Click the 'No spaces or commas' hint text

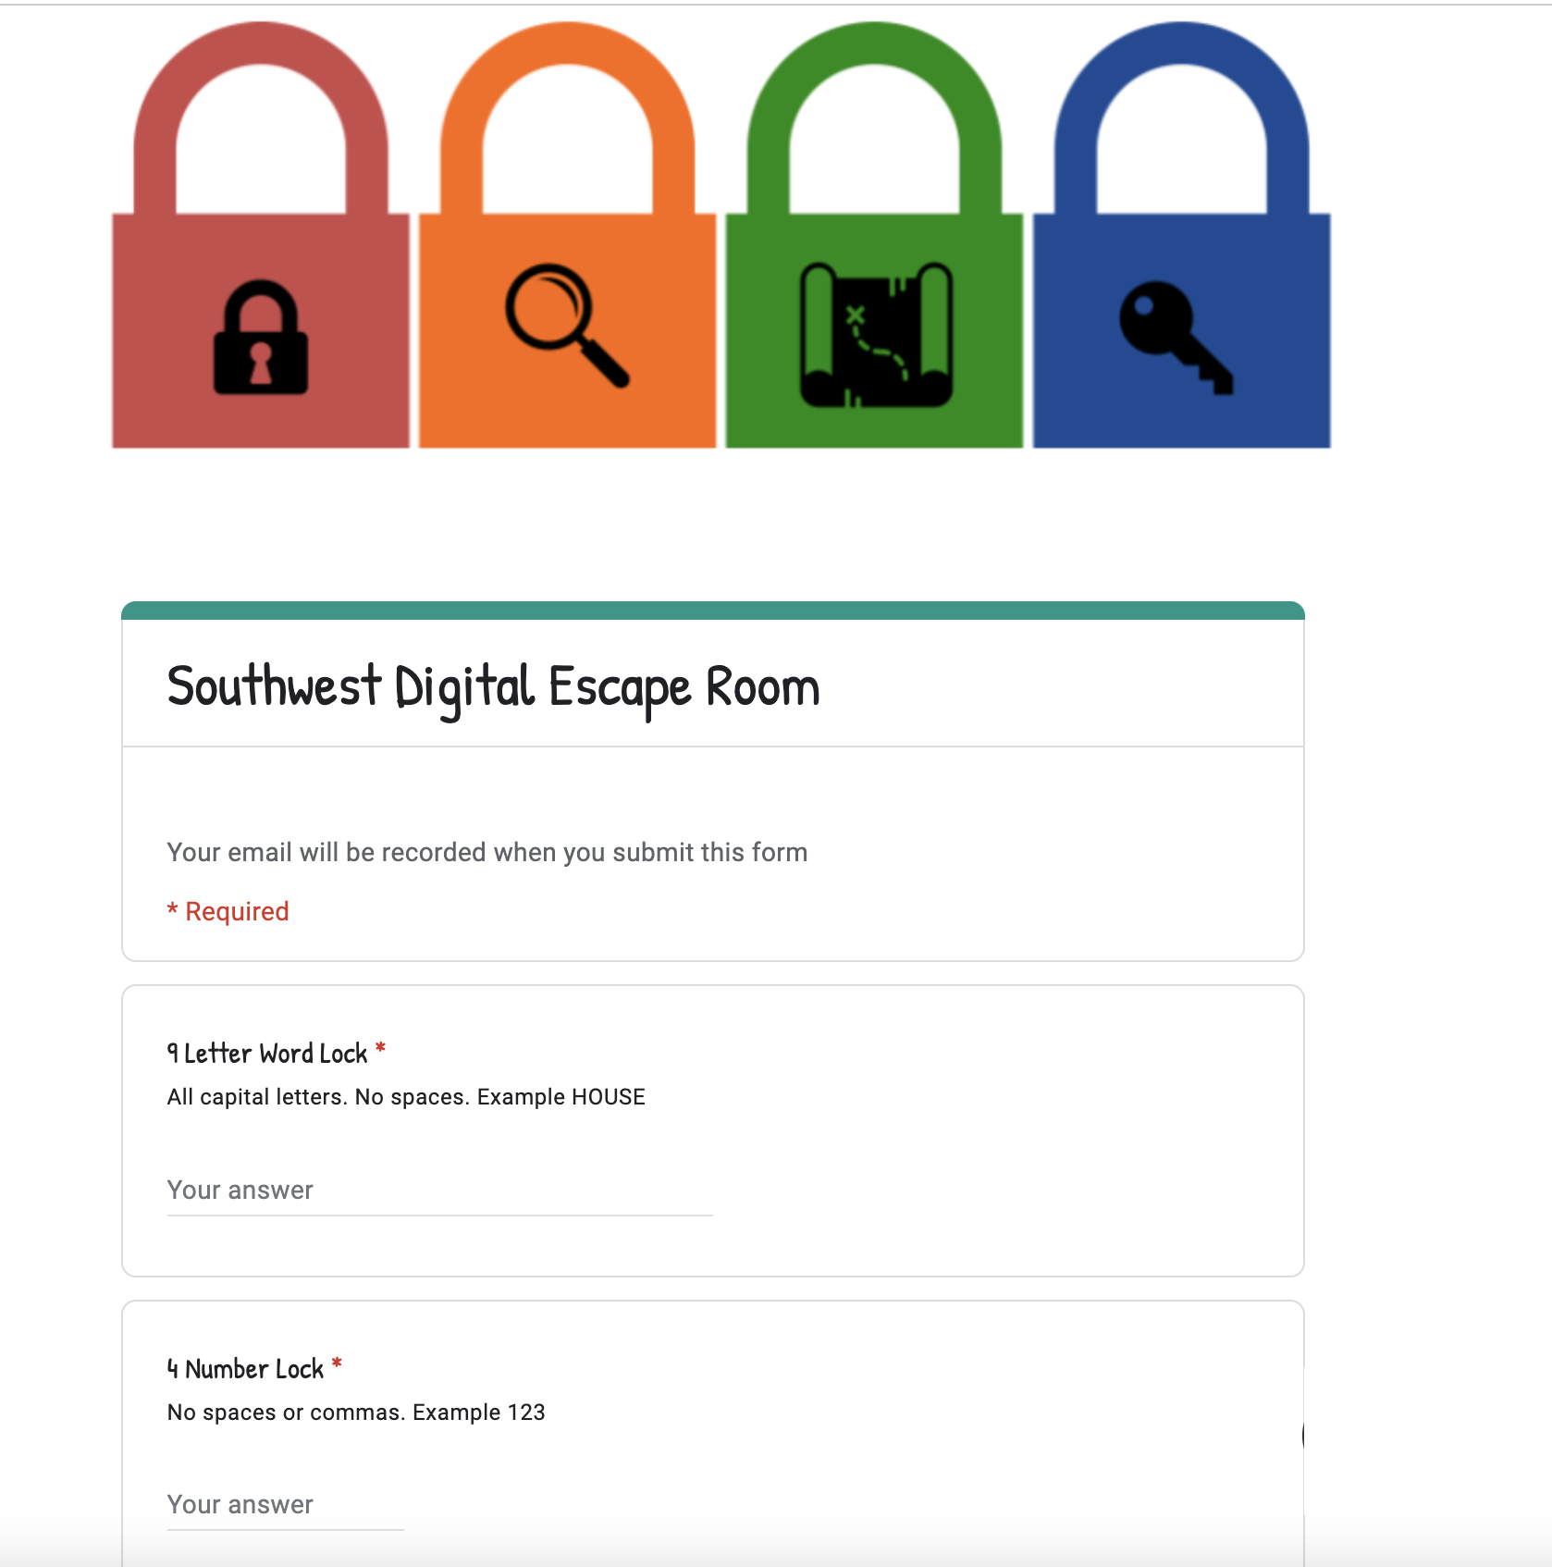click(356, 1413)
